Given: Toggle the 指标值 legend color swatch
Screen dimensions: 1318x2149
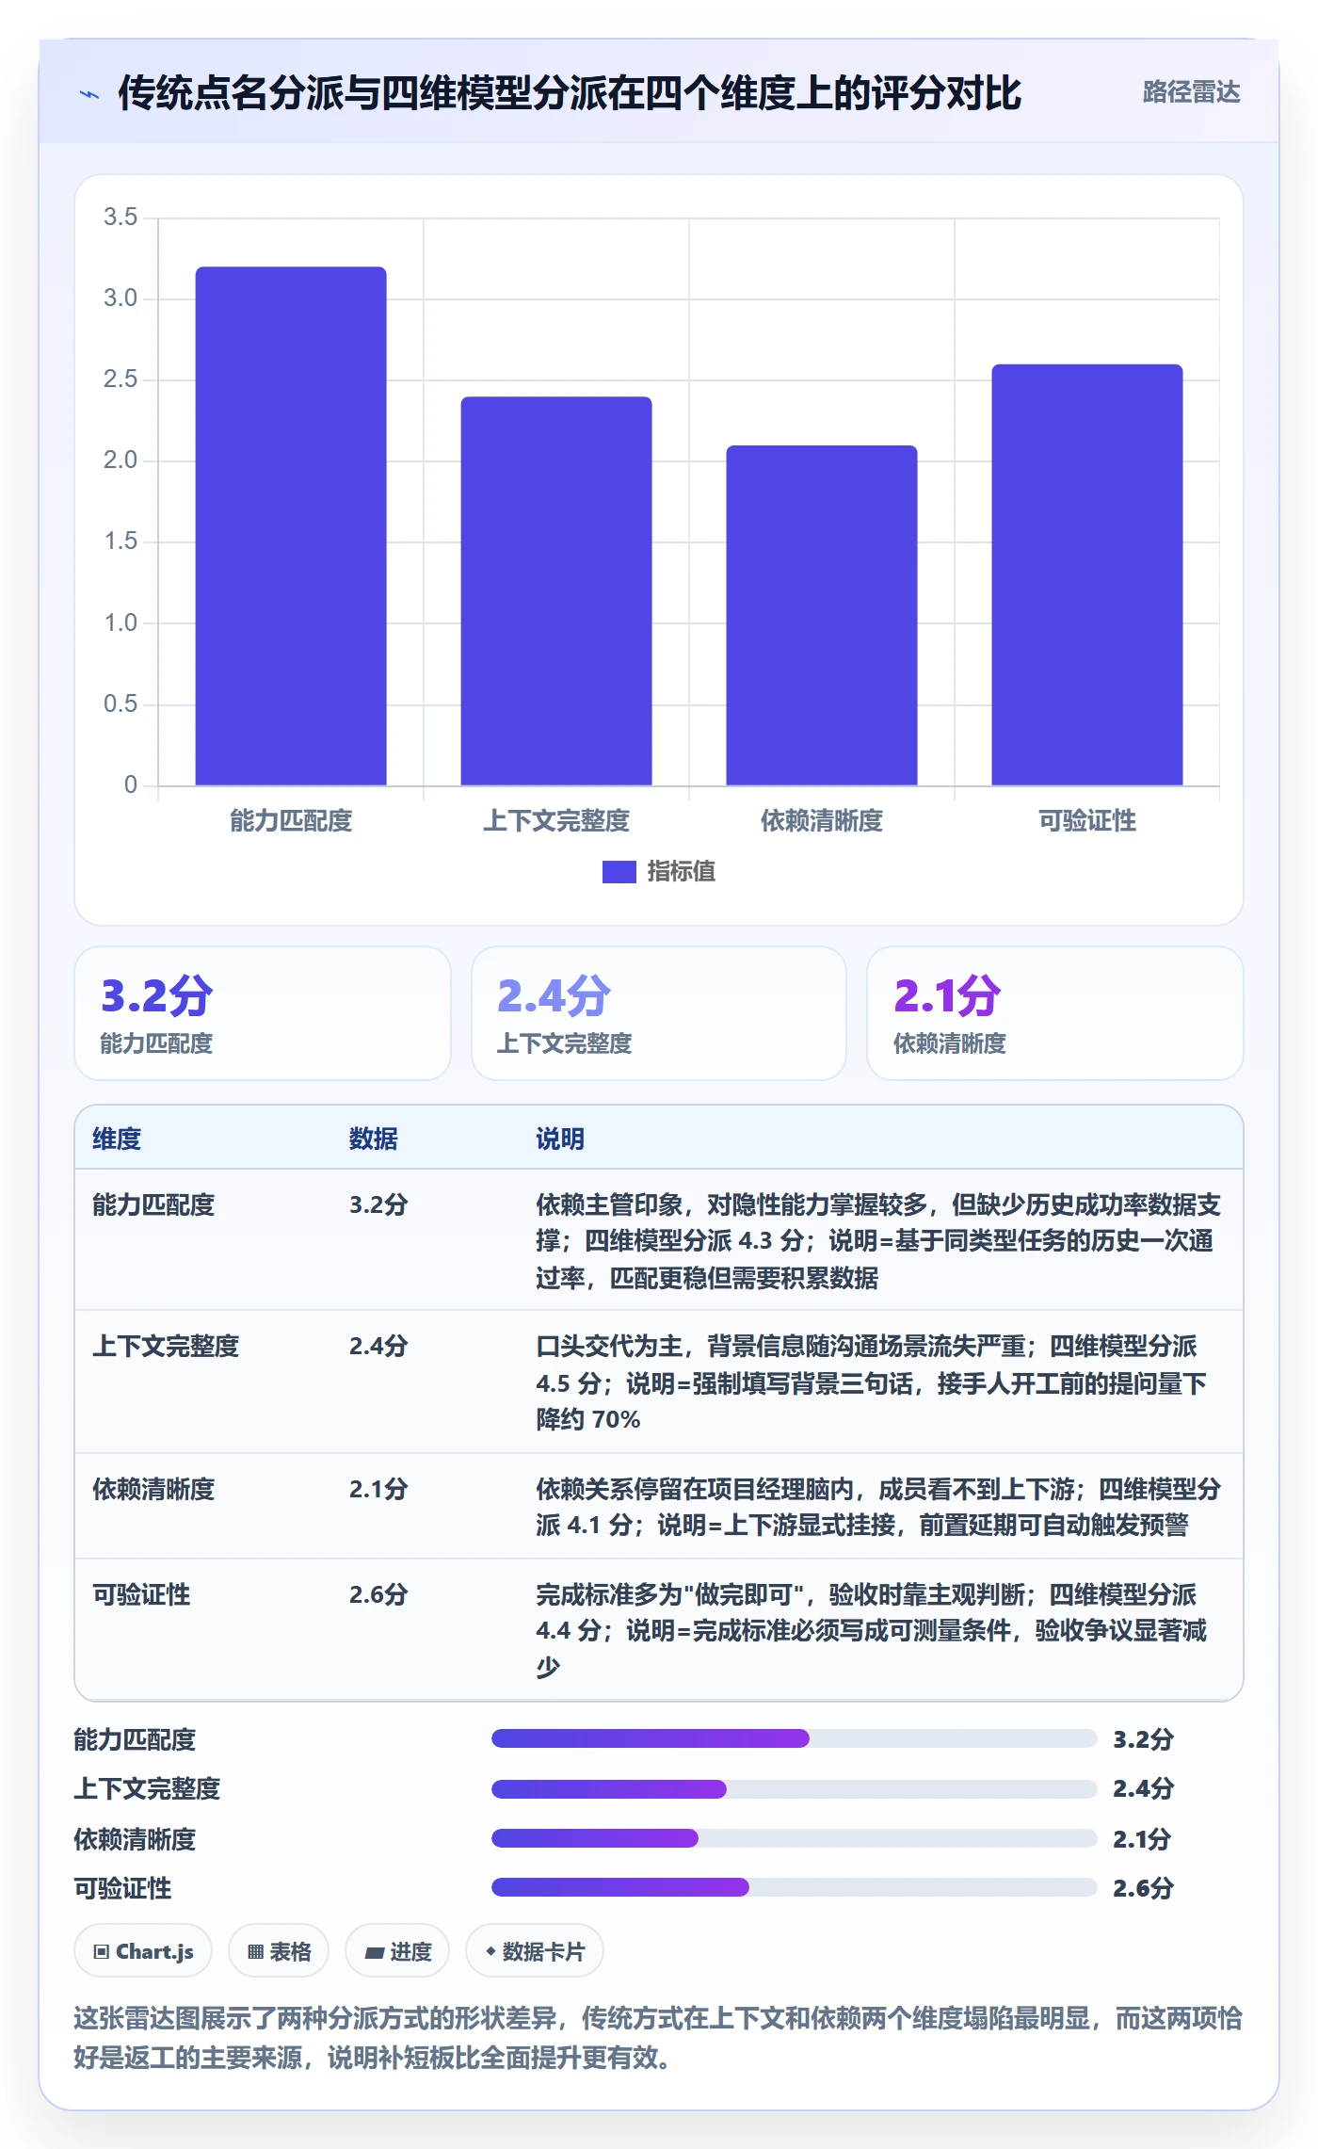Looking at the screenshot, I should coord(619,872).
